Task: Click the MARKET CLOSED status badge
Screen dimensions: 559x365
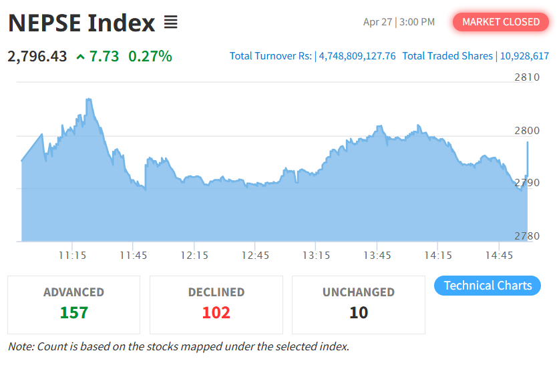Action: coord(501,22)
